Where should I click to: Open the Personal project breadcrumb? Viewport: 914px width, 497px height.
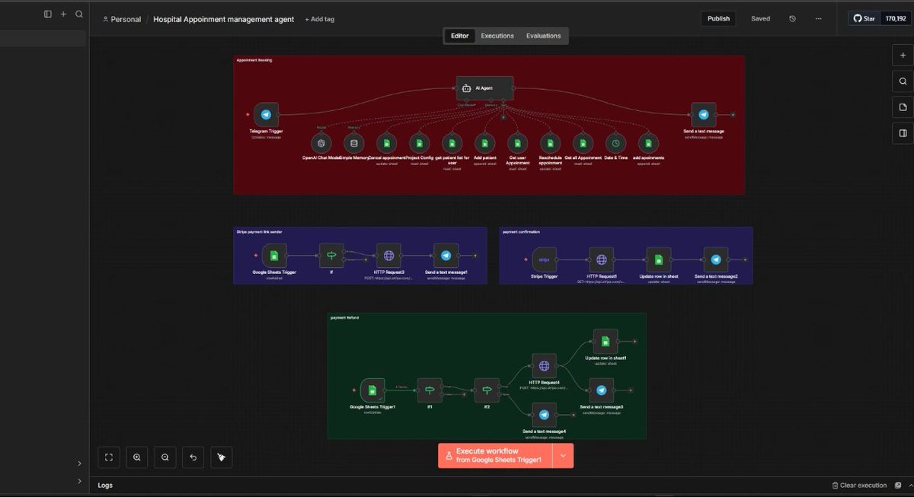[x=121, y=19]
